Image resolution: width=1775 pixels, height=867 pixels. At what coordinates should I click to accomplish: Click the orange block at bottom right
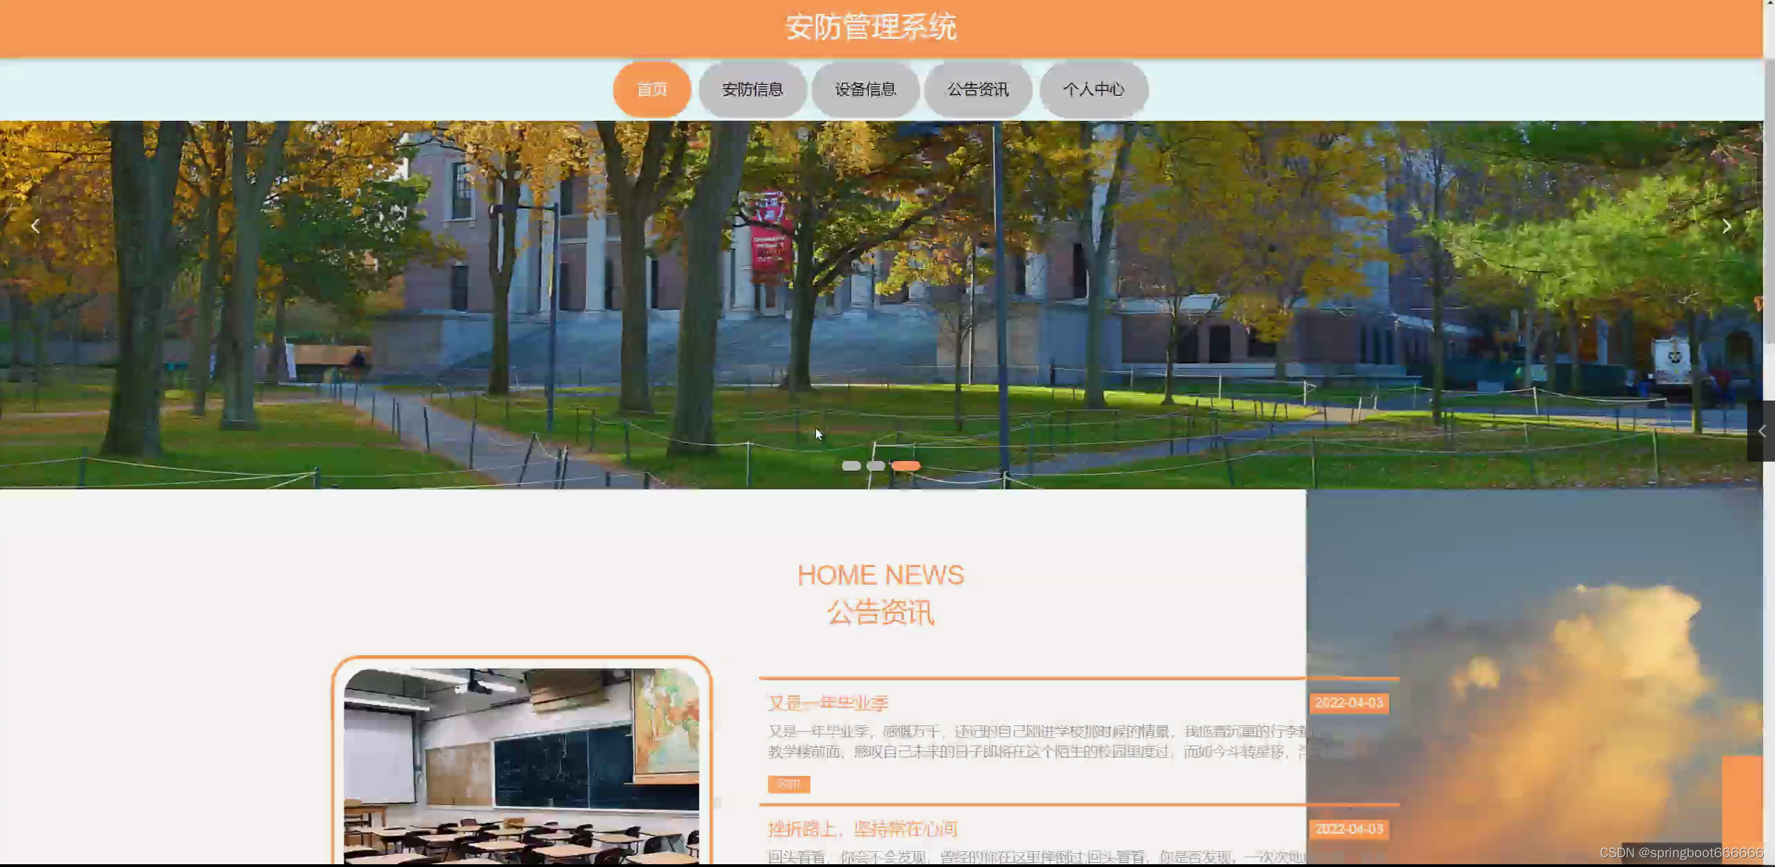pos(1742,798)
